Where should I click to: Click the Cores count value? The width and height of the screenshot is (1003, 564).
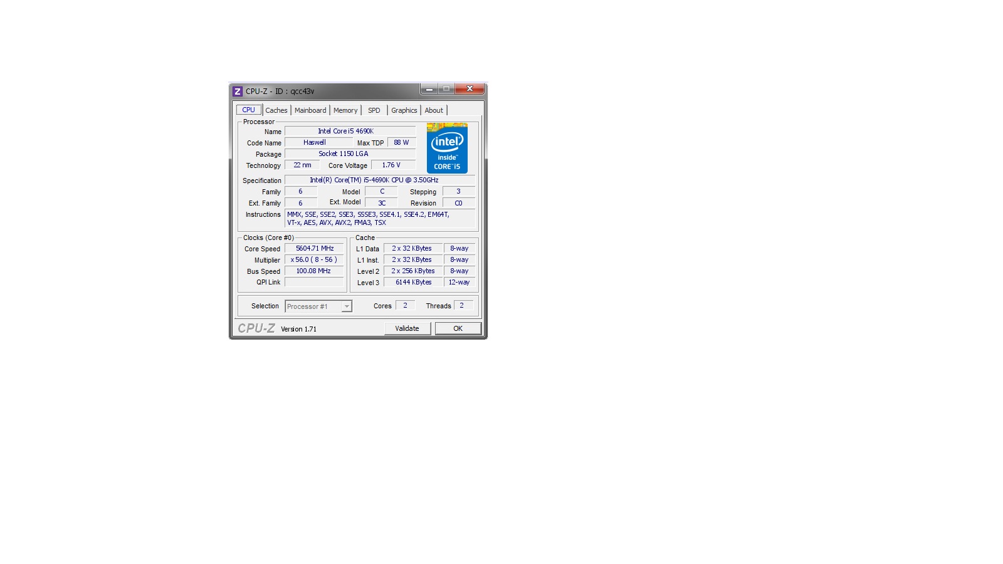(406, 305)
